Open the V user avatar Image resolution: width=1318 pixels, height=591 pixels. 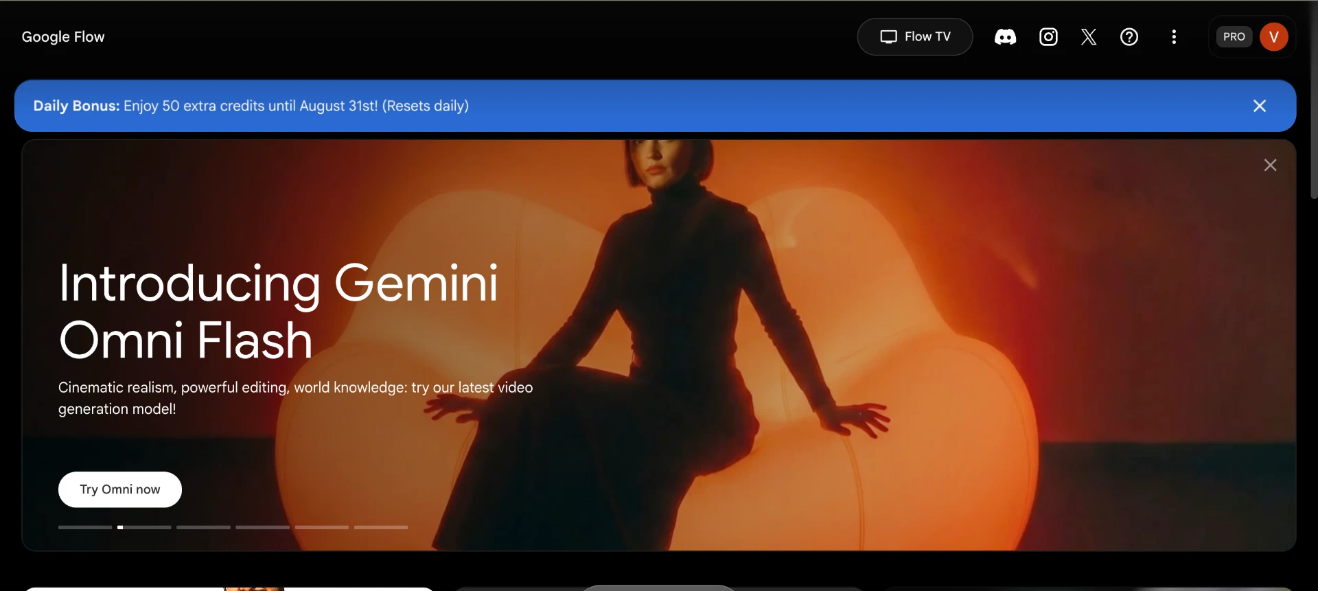click(1273, 37)
